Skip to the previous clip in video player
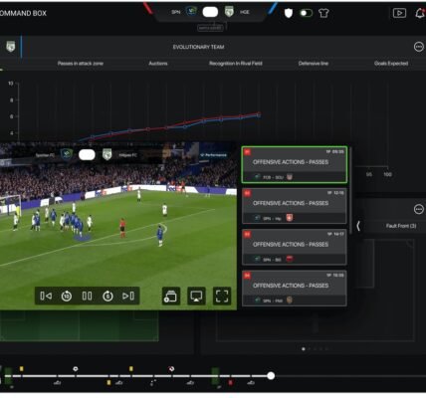 tap(46, 296)
